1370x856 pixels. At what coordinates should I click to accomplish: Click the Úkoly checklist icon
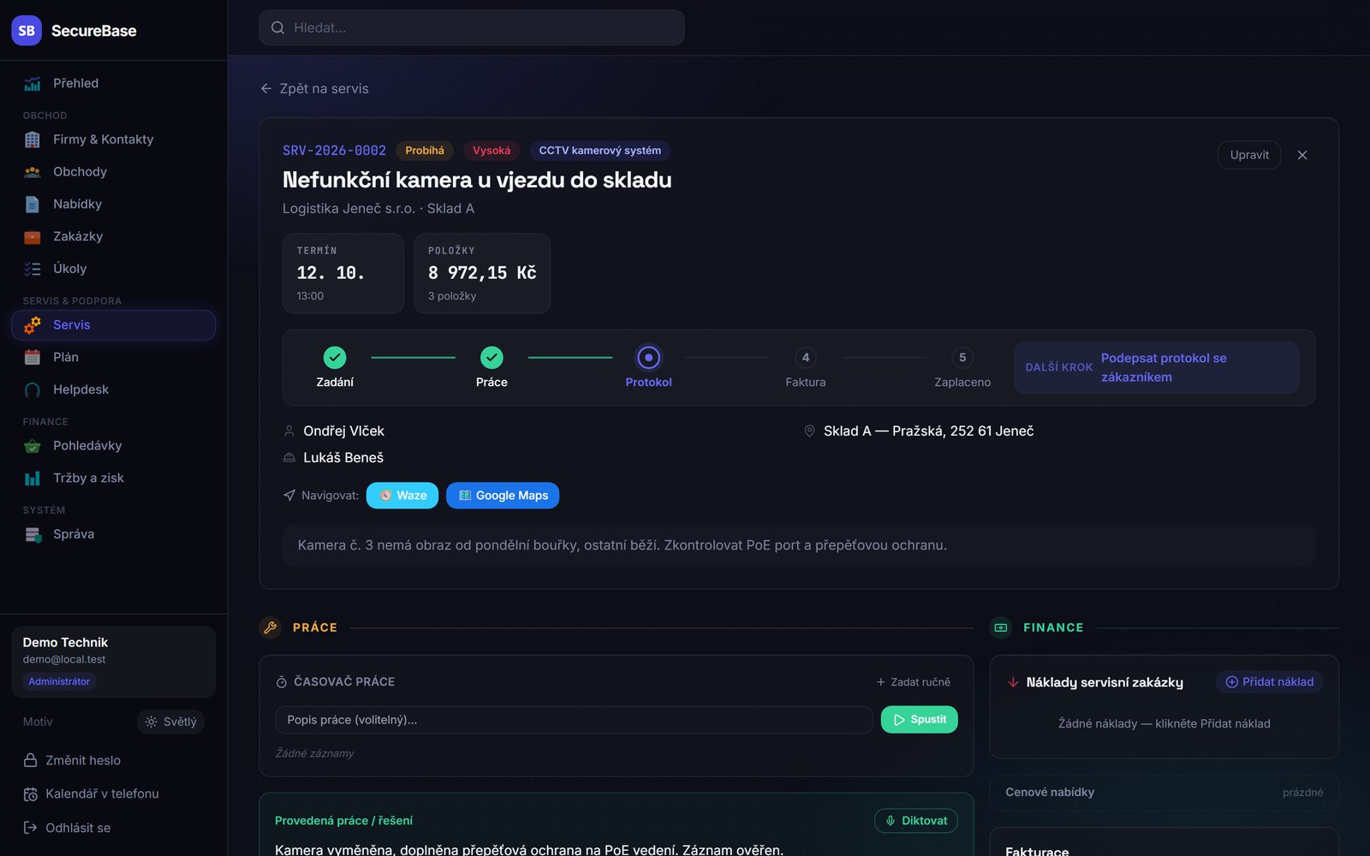[33, 269]
